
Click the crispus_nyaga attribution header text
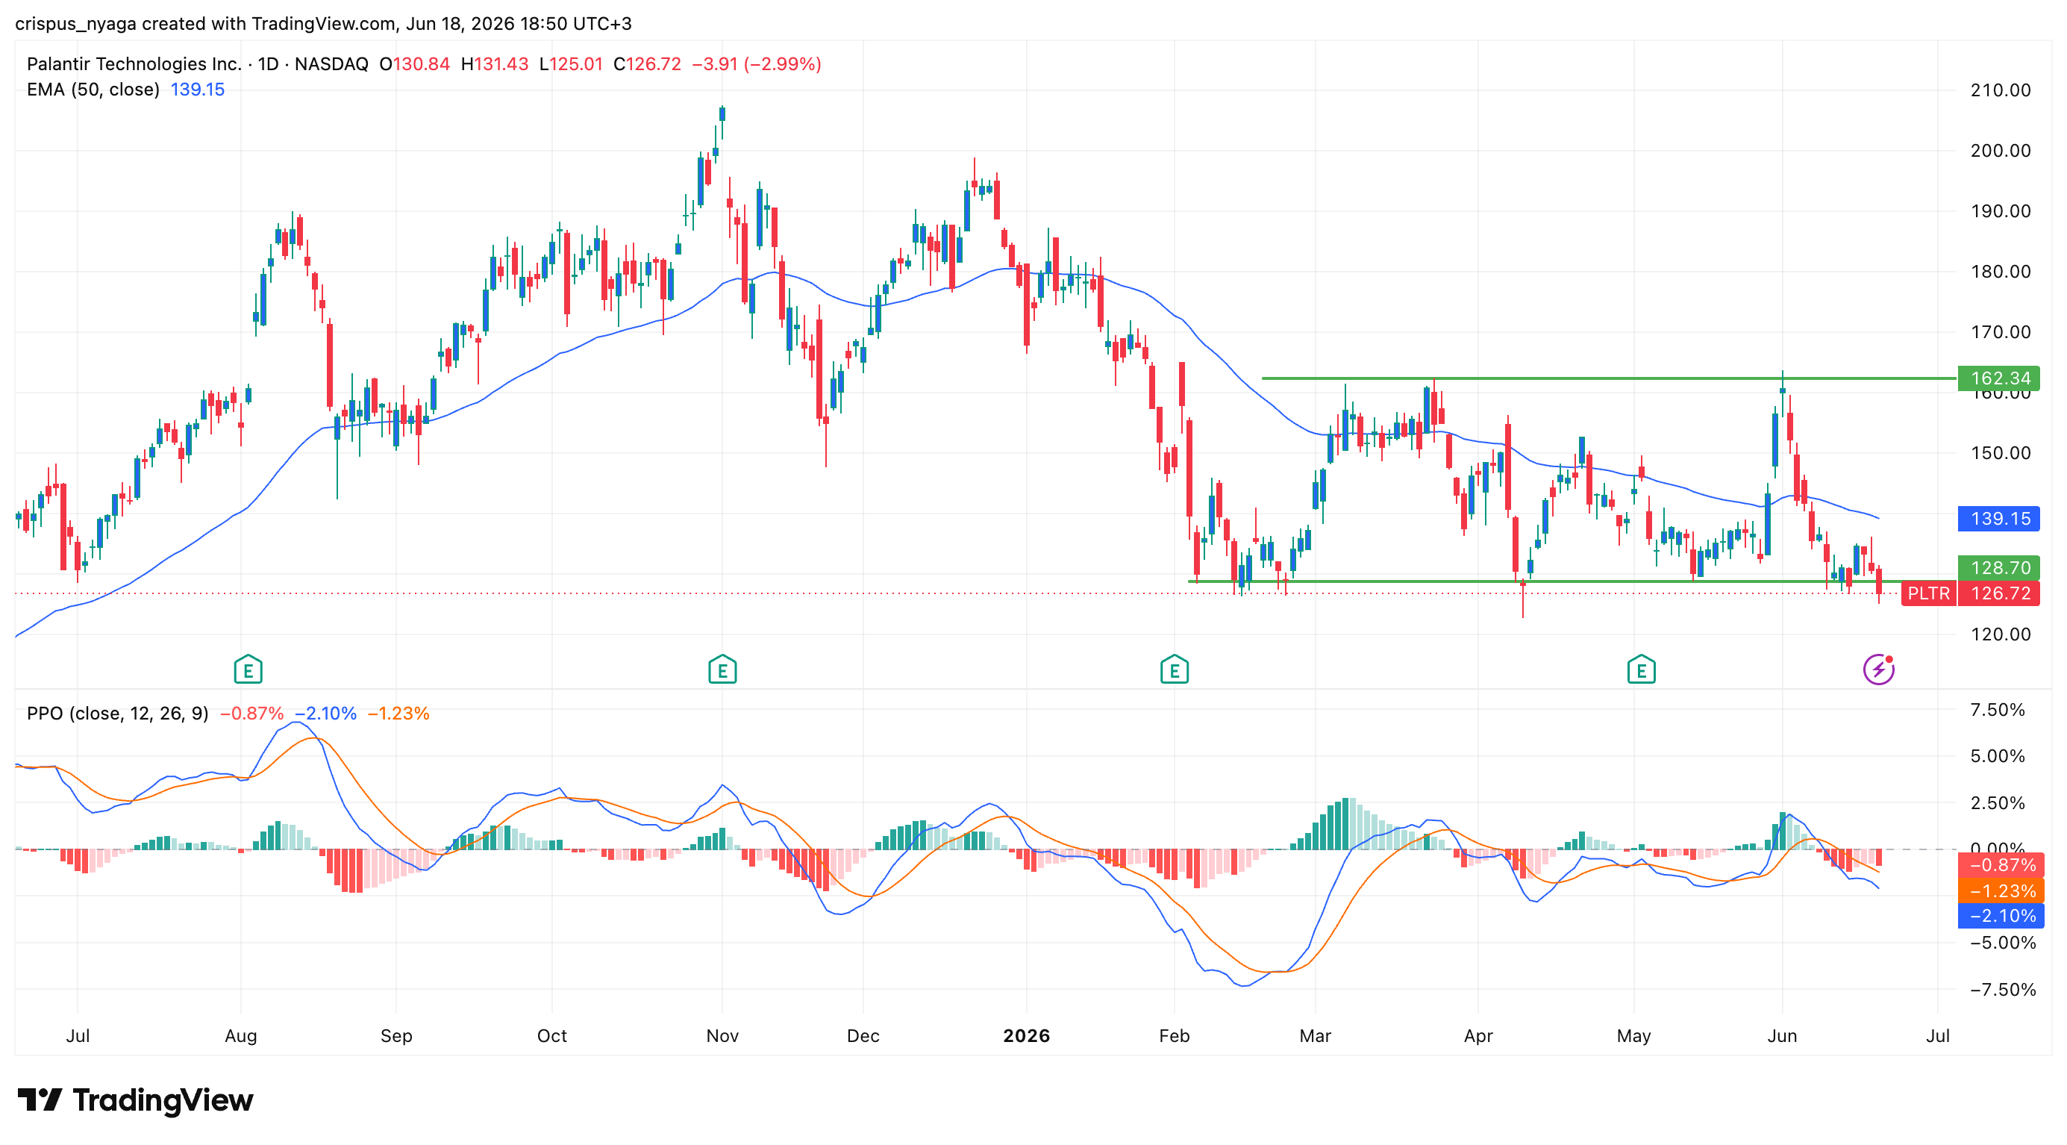click(323, 24)
